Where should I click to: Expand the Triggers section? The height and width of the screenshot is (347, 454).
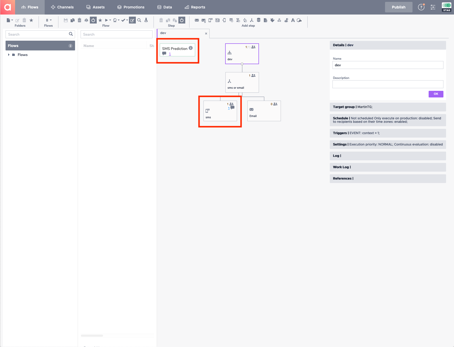pyautogui.click(x=388, y=133)
